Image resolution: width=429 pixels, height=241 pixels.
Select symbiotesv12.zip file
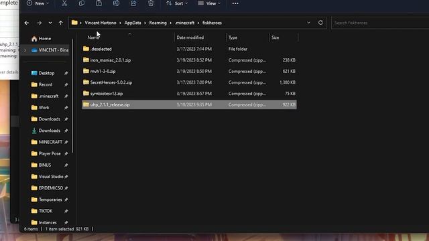coord(189,94)
